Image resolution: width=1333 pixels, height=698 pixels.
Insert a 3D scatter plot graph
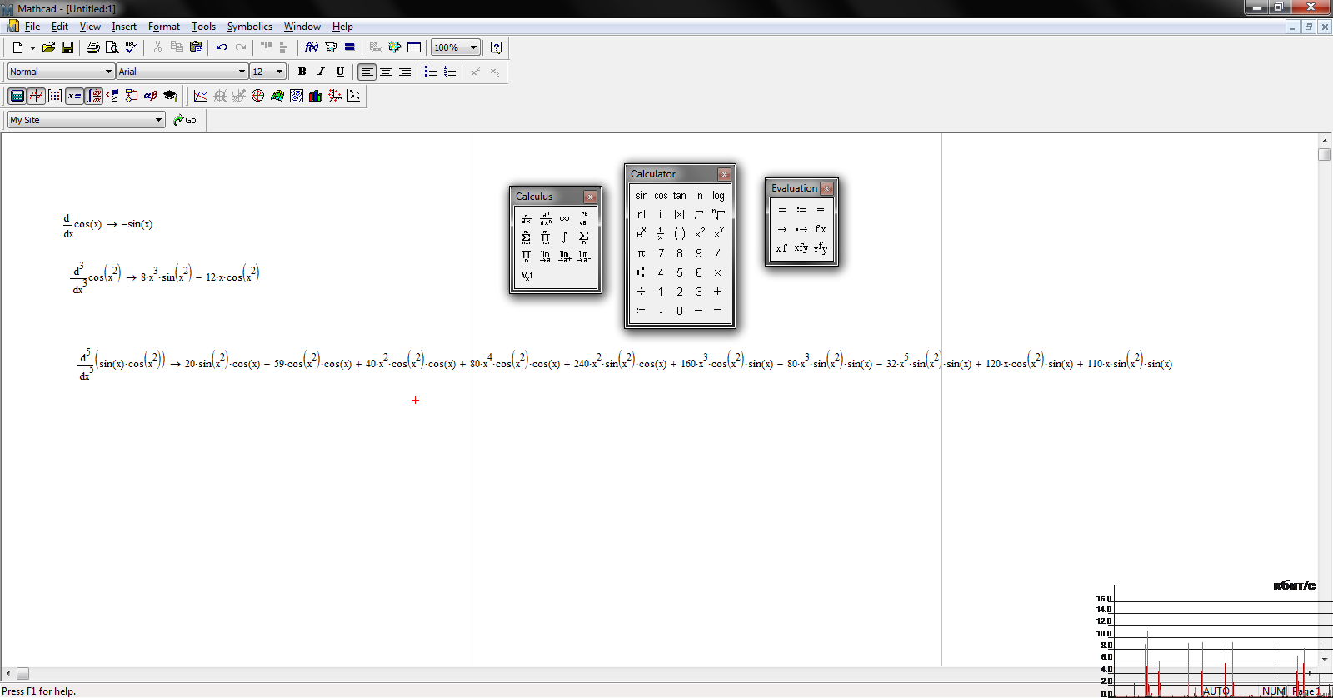[335, 96]
